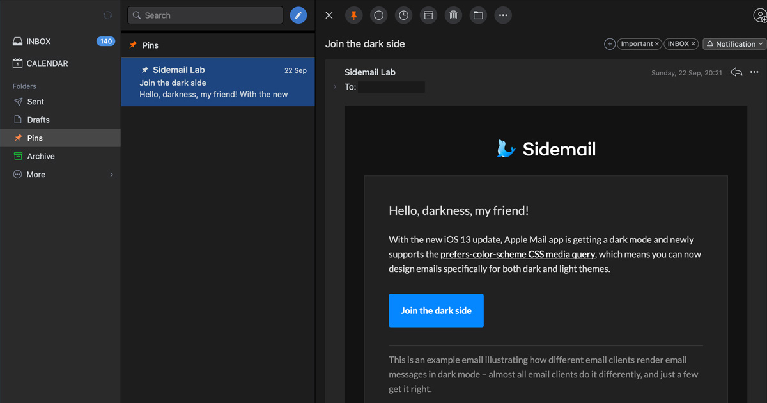Close the open email with X icon
This screenshot has width=767, height=403.
pos(329,15)
